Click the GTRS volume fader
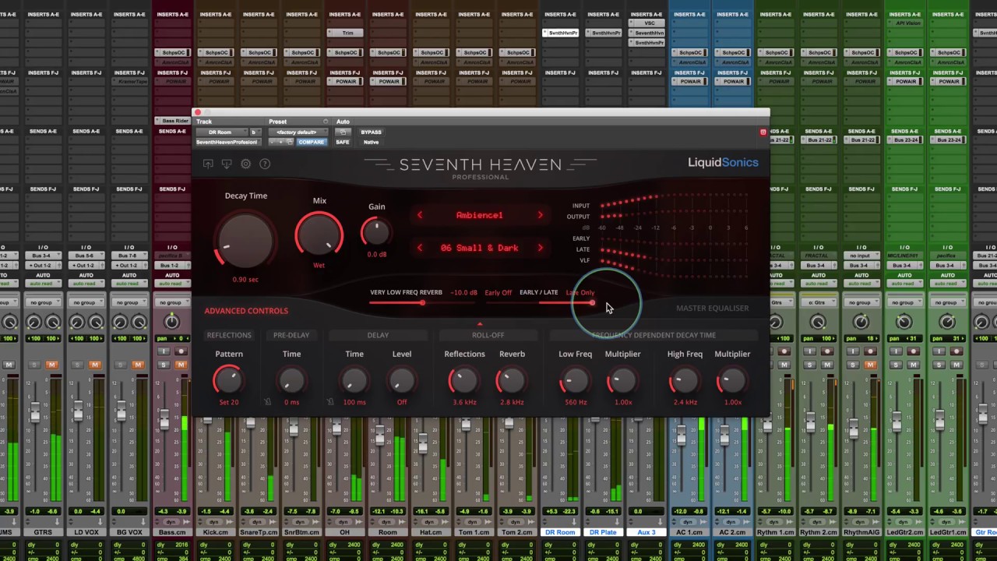Screen dimensions: 997x561 (x=35, y=411)
